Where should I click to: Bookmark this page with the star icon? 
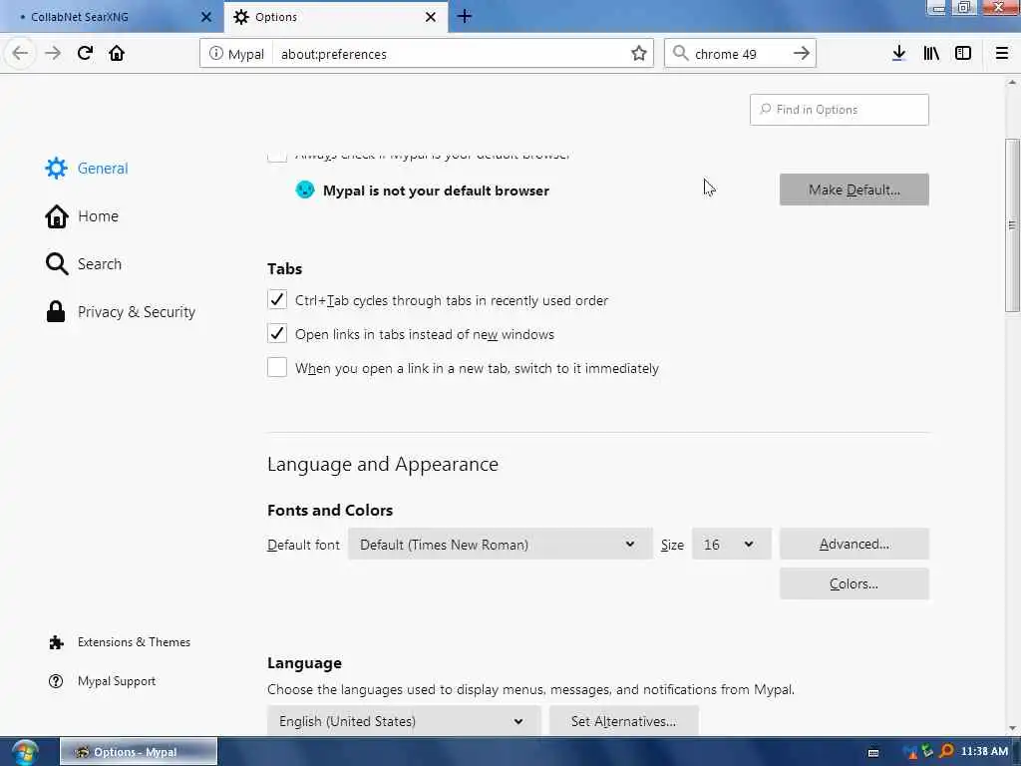tap(639, 54)
